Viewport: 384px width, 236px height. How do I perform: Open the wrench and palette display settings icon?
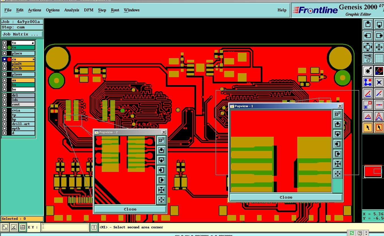click(x=368, y=58)
